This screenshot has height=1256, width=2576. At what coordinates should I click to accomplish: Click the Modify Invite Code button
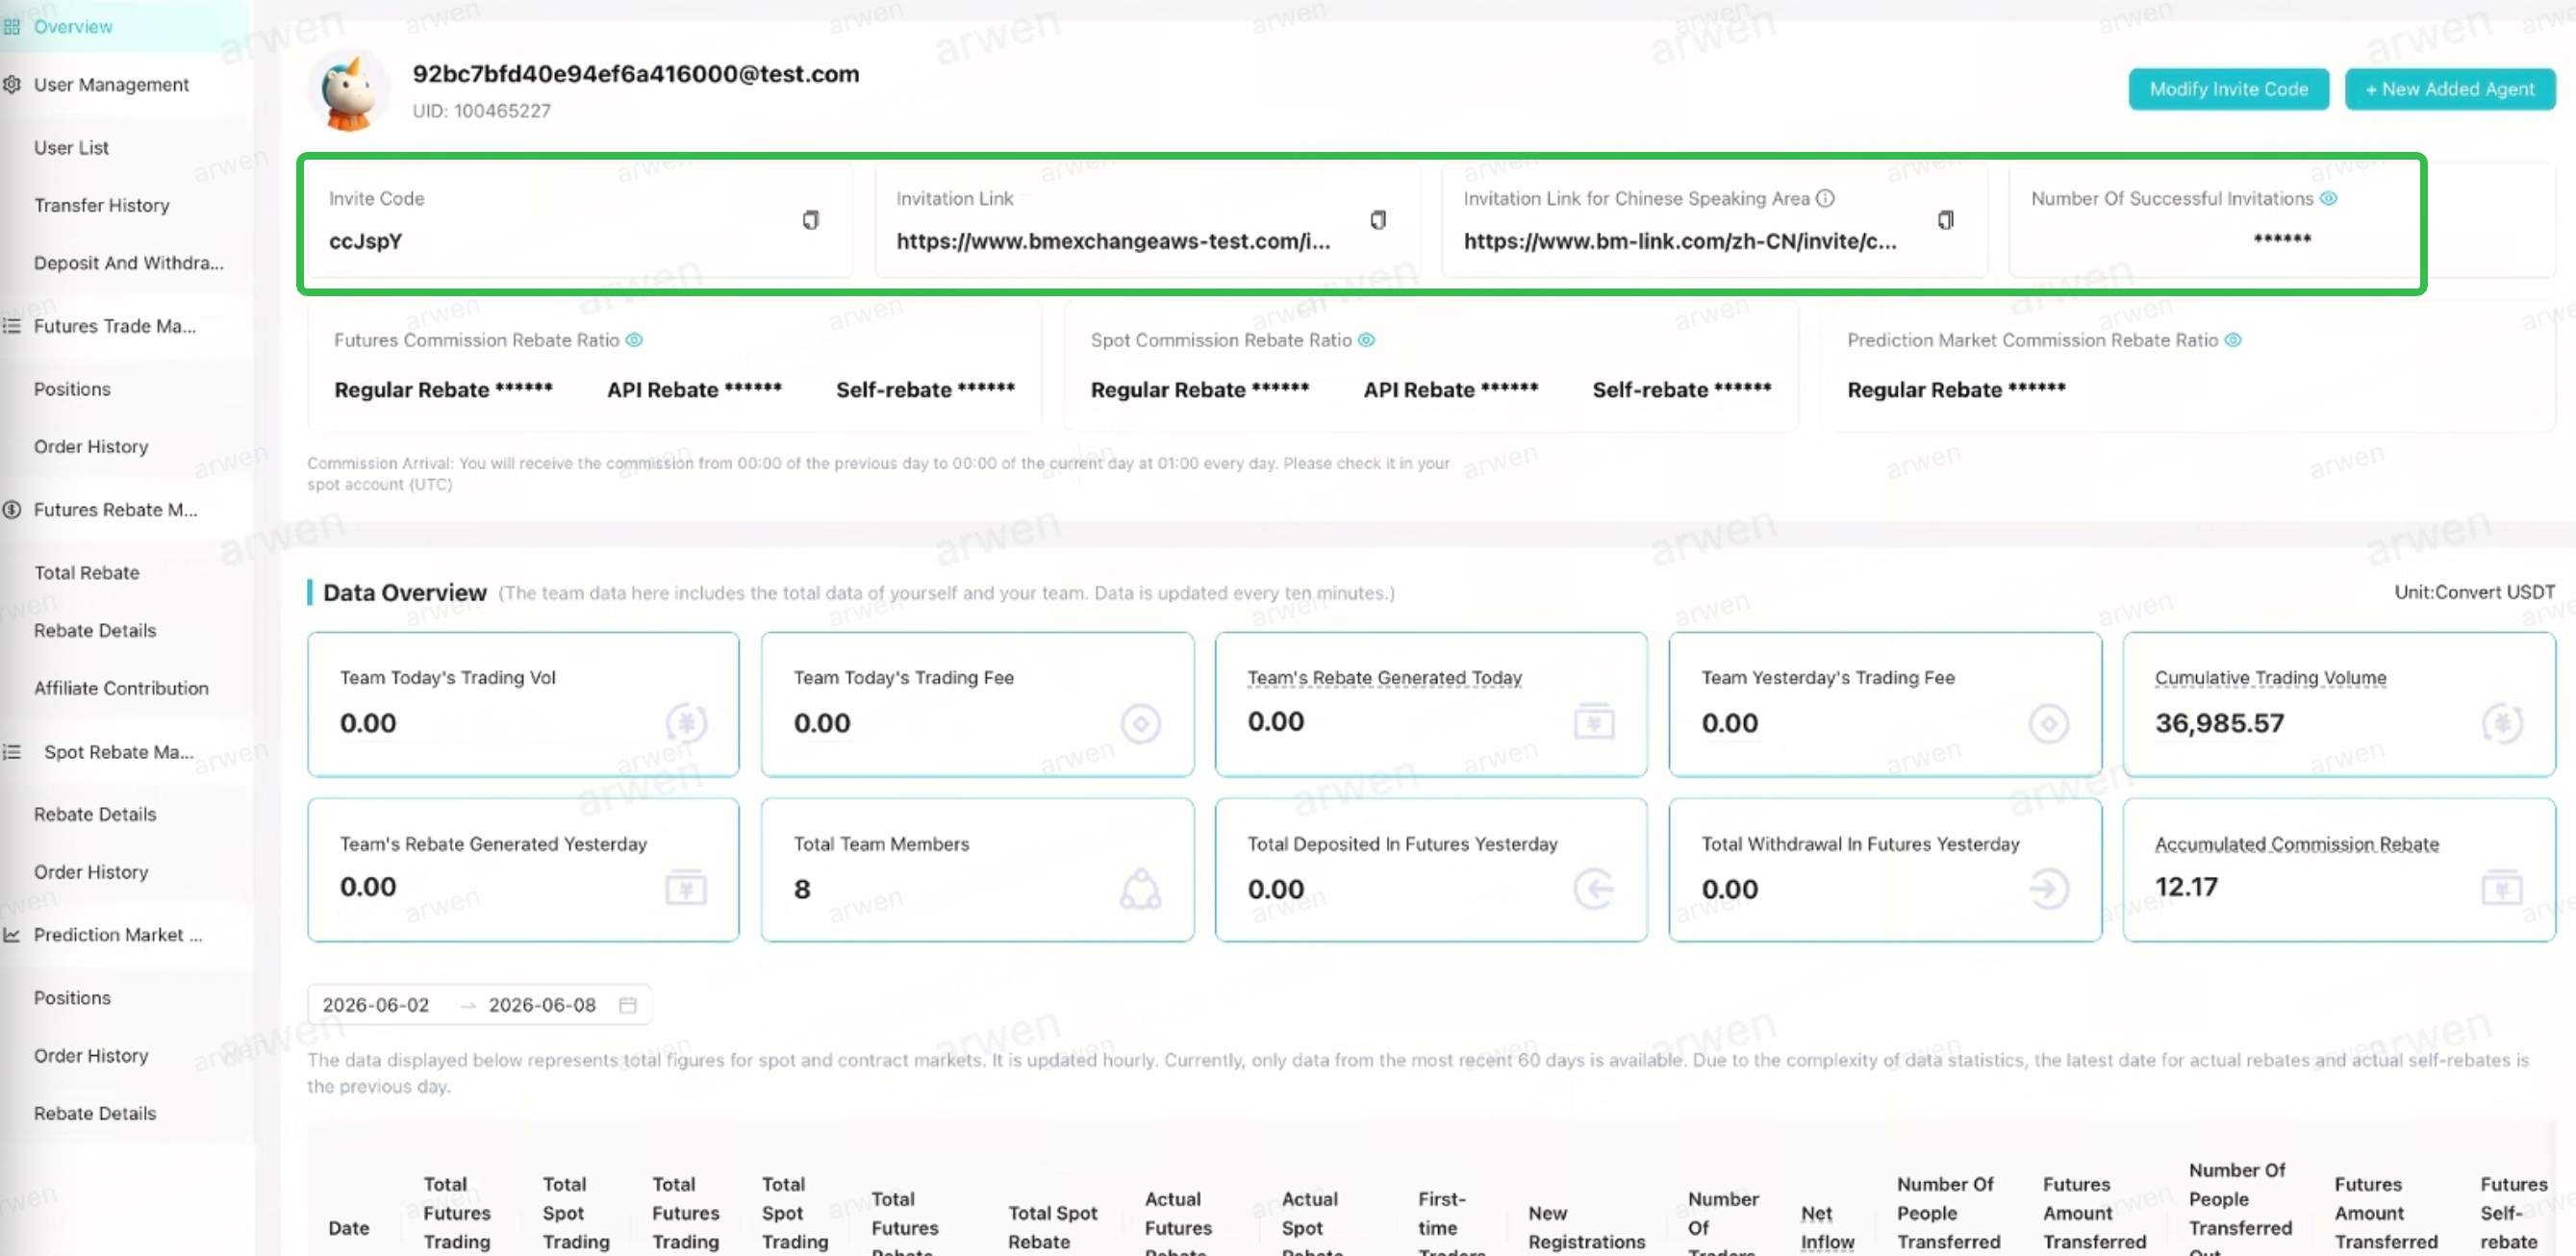2228,89
